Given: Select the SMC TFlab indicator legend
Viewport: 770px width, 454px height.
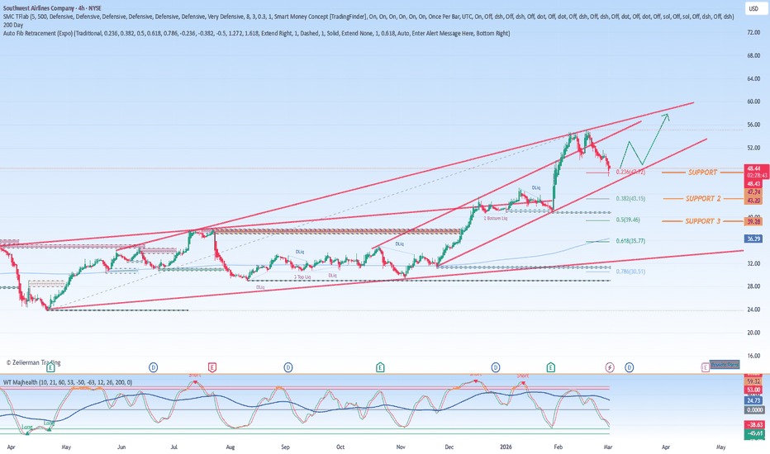Looking at the screenshot, I should click(x=368, y=17).
